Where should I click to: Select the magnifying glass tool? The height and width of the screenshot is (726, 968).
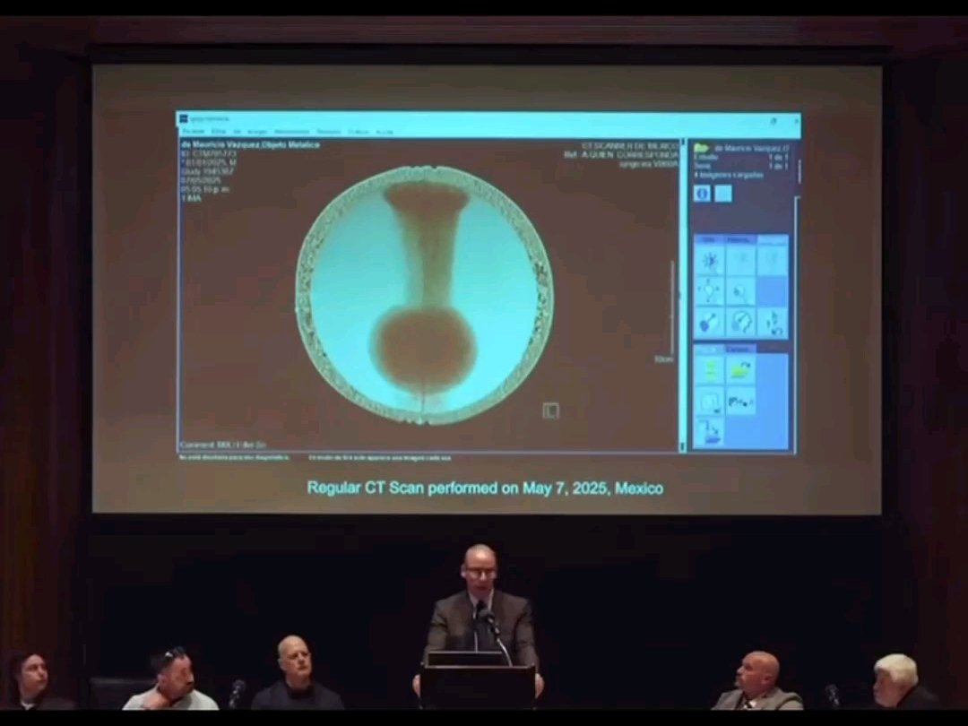(x=741, y=290)
